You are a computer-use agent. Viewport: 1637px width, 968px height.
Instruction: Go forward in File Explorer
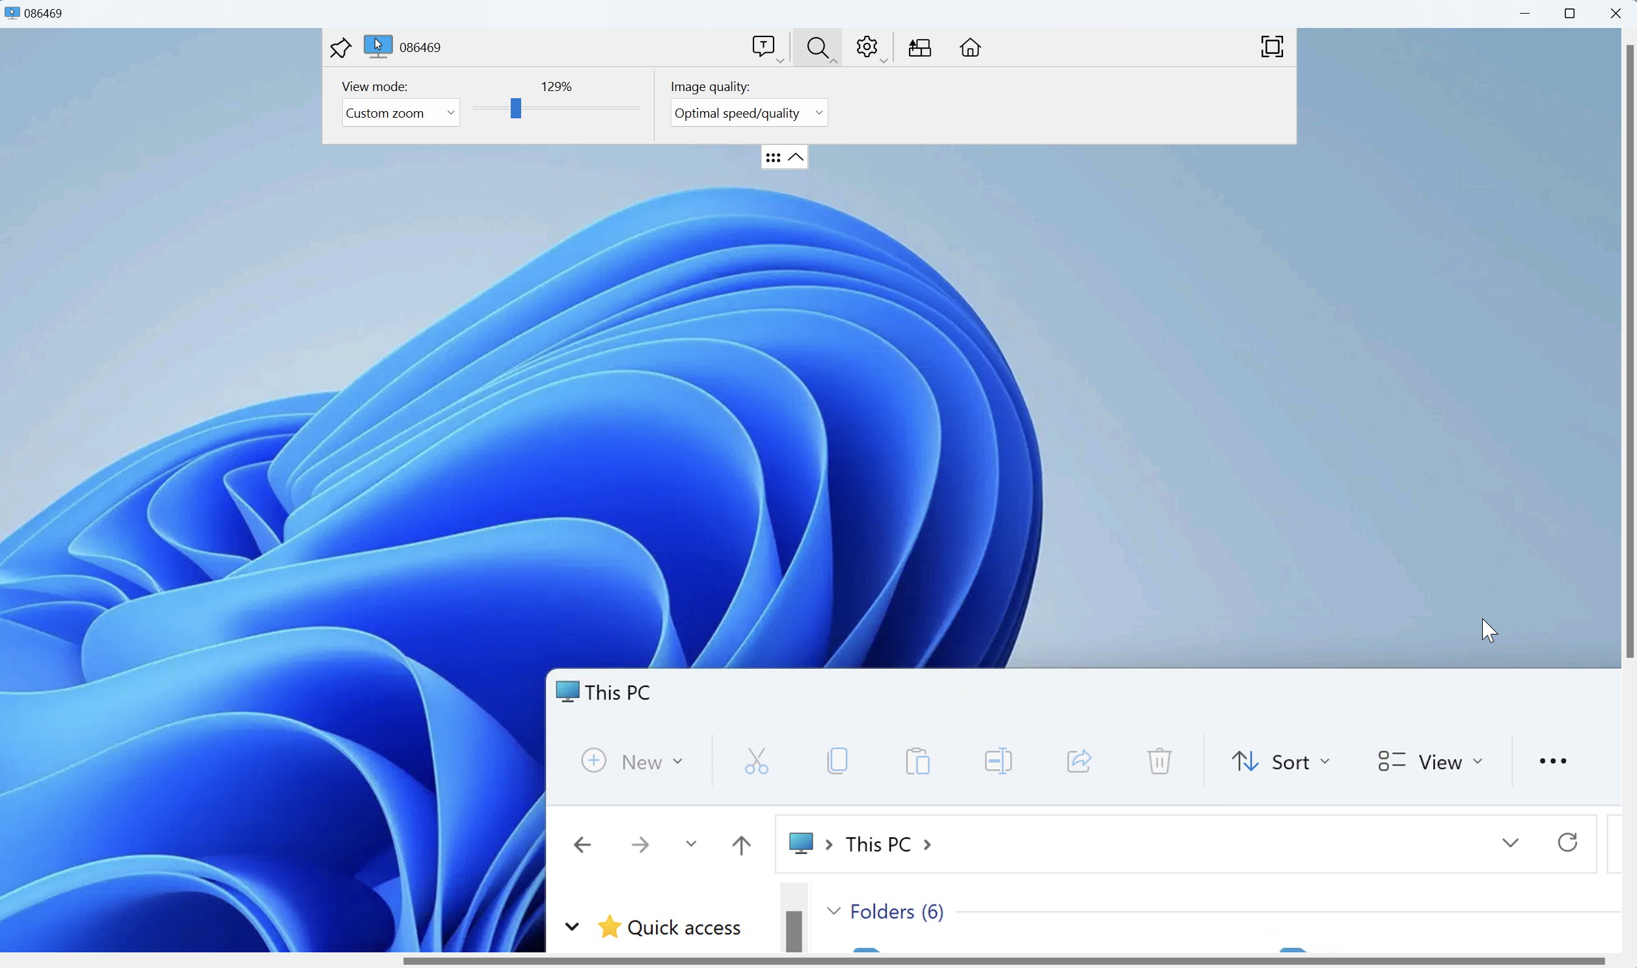[x=640, y=844]
